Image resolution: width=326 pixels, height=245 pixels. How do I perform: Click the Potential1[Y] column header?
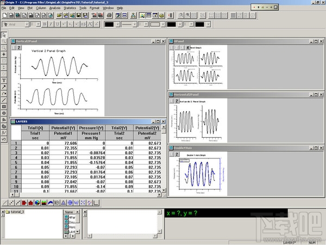(x=64, y=127)
